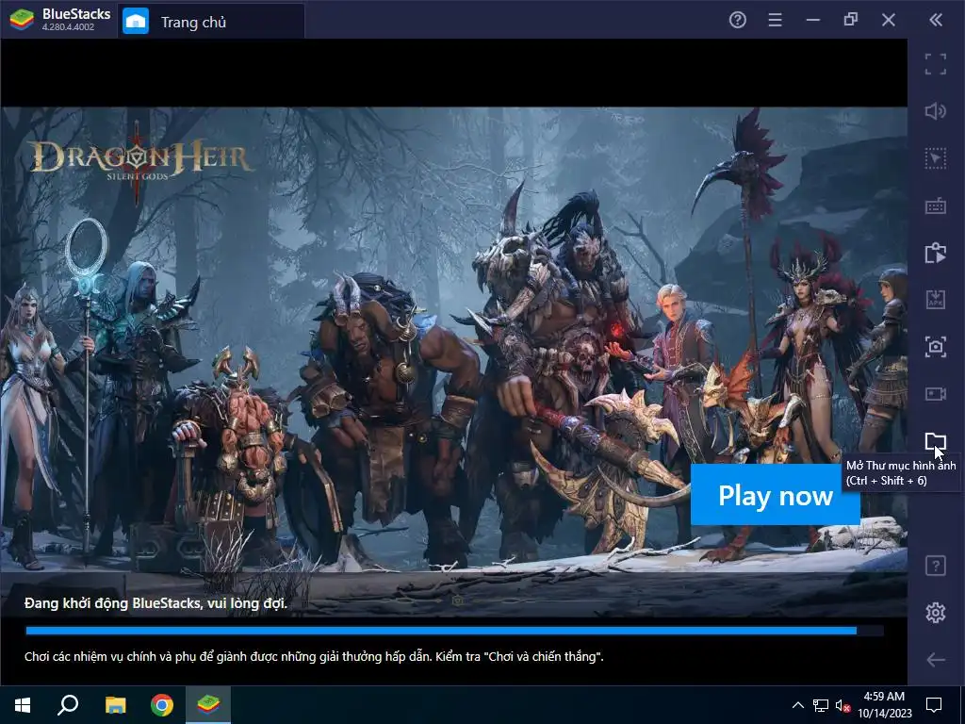
Task: Click the Windows Start button
Action: 23,705
